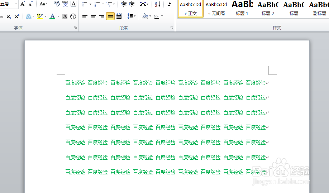Apply the 标题 style
This screenshot has height=193, width=329.
pos(294,9)
